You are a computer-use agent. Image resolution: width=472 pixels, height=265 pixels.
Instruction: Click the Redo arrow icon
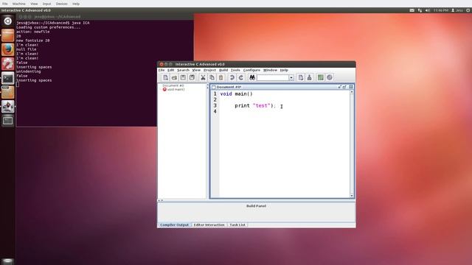(x=241, y=77)
